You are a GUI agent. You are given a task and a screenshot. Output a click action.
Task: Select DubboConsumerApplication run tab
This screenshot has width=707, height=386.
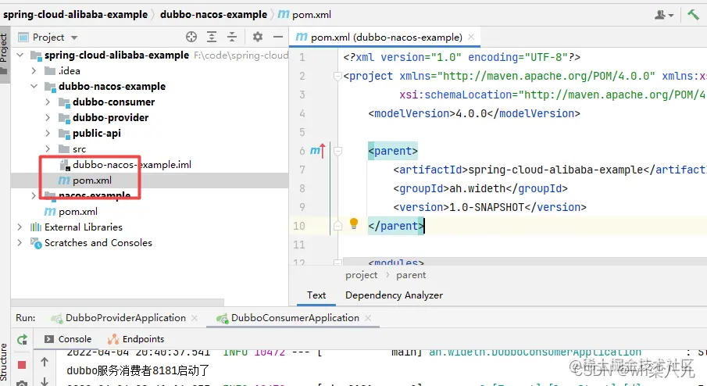[295, 318]
